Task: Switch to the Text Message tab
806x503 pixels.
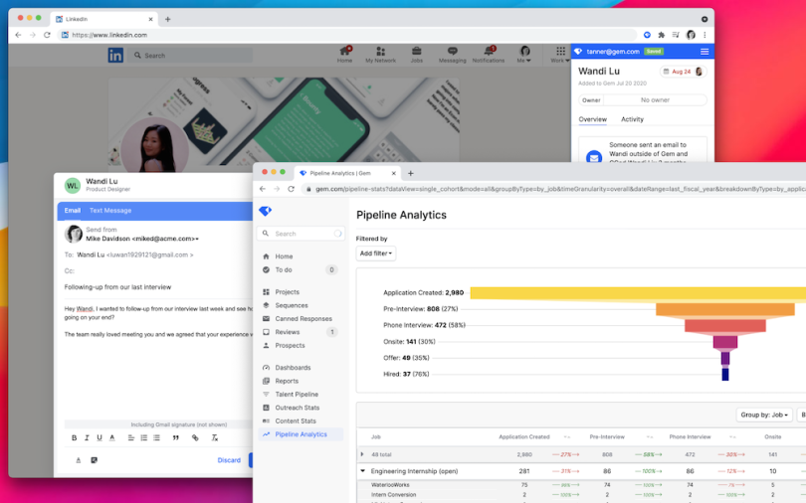Action: [x=110, y=211]
